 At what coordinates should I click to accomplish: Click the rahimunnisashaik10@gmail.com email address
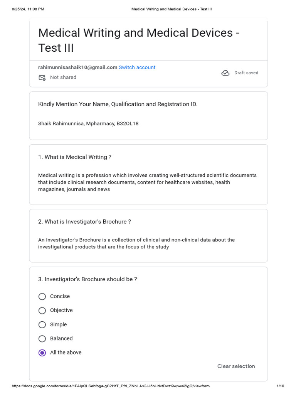click(x=77, y=67)
